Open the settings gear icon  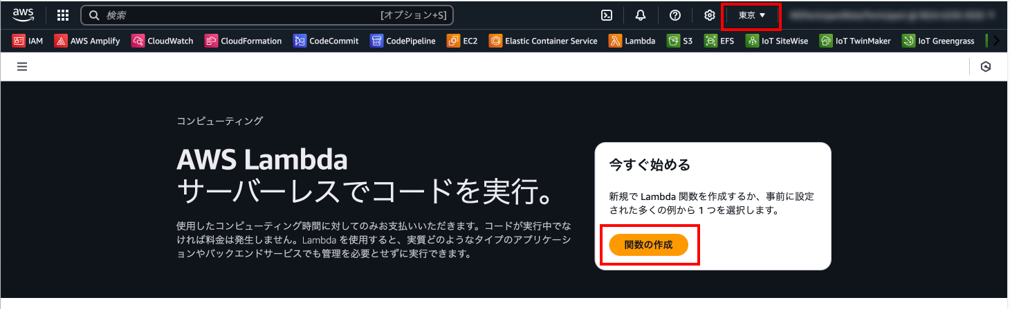click(709, 15)
